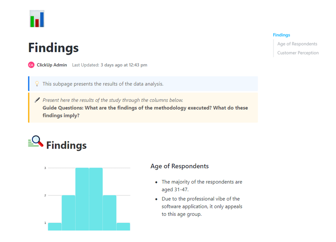This screenshot has height=242, width=336.
Task: Click the magnifying glass emoji beside Findings
Action: tap(36, 142)
